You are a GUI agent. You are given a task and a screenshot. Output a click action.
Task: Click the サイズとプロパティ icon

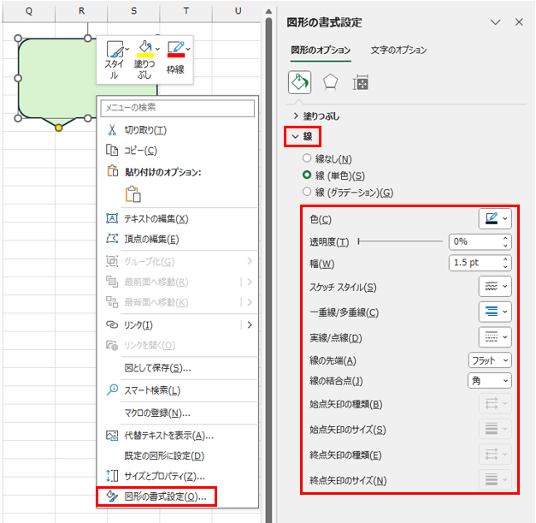coord(112,476)
